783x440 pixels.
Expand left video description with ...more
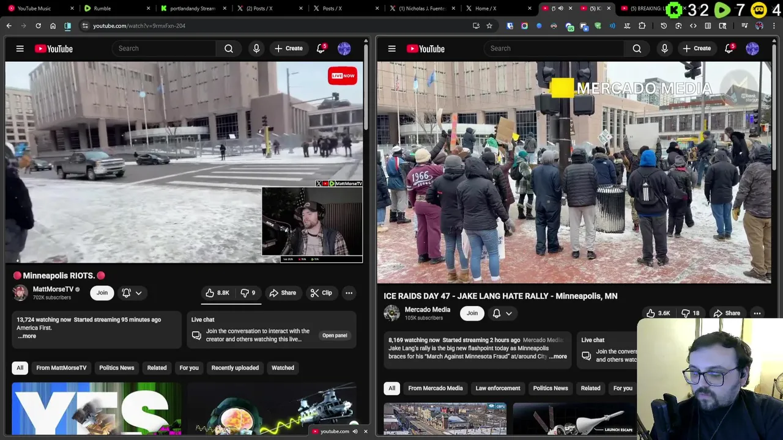coord(27,336)
